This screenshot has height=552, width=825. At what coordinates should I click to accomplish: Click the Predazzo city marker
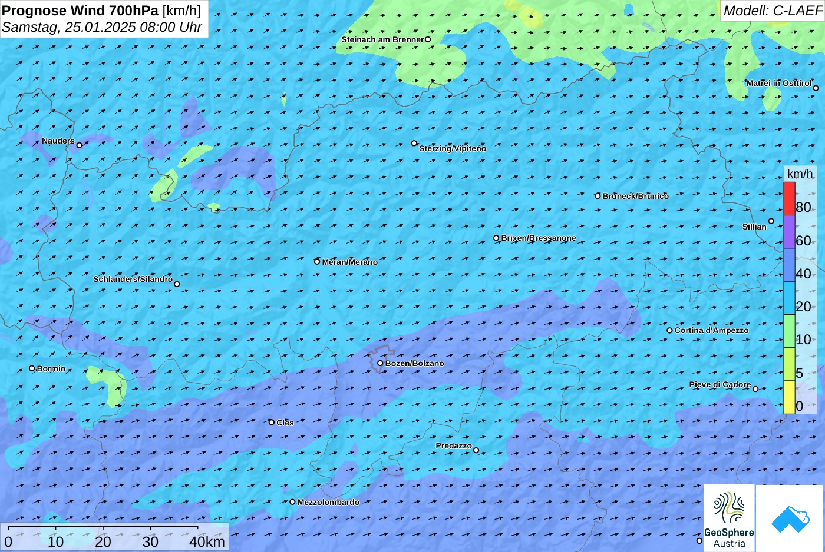[476, 451]
